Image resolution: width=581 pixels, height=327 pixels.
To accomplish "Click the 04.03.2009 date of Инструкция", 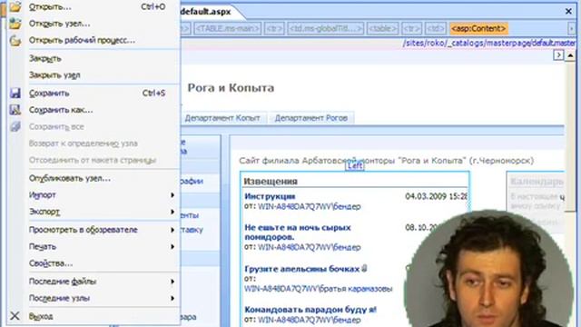I will click(436, 196).
